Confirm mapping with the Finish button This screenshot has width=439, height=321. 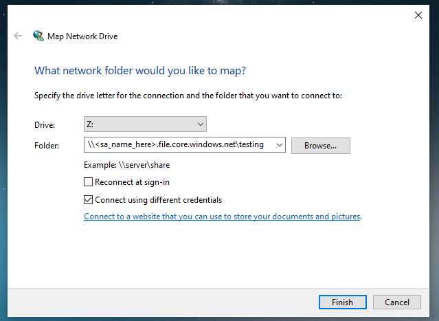(342, 302)
